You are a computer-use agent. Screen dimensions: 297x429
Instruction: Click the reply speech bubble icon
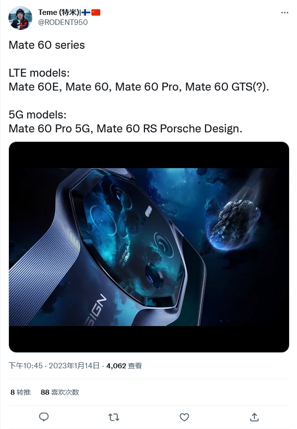tap(44, 417)
